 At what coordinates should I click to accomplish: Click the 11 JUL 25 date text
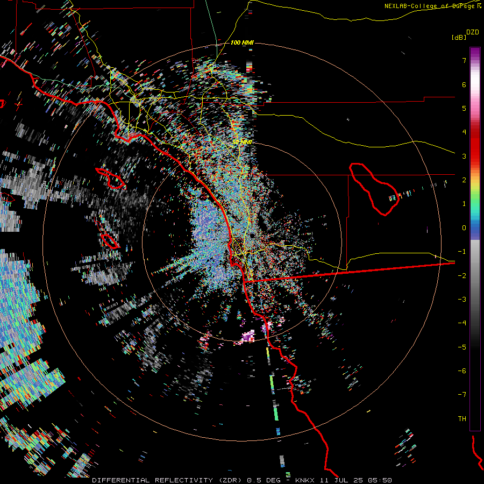[x=340, y=480]
